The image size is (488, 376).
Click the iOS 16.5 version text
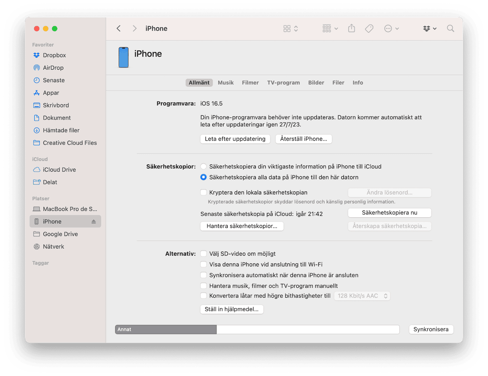pos(211,103)
